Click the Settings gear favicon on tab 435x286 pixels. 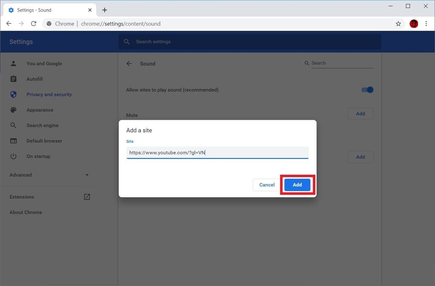[x=11, y=10]
